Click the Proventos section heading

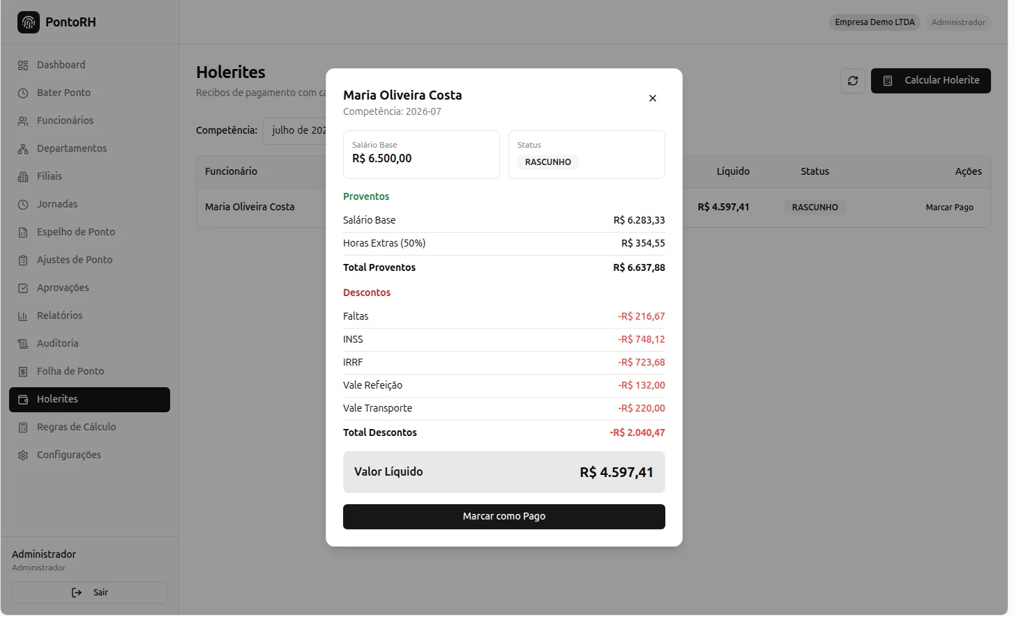(x=366, y=196)
